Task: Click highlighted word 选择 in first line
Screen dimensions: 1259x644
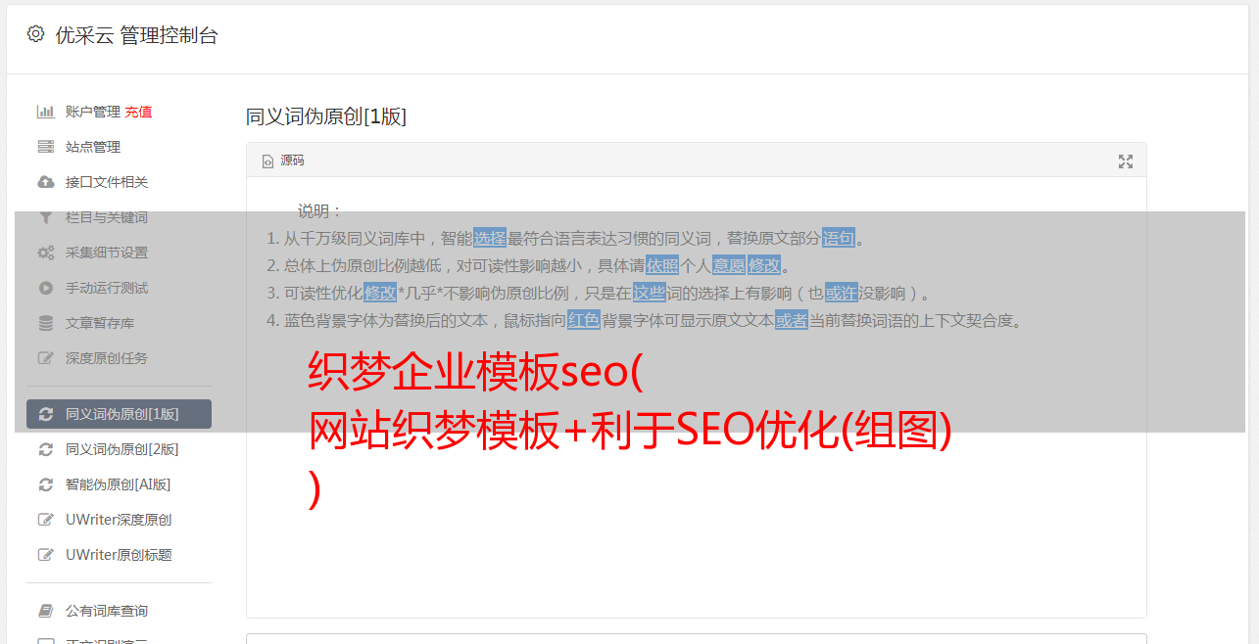Action: pyautogui.click(x=490, y=238)
